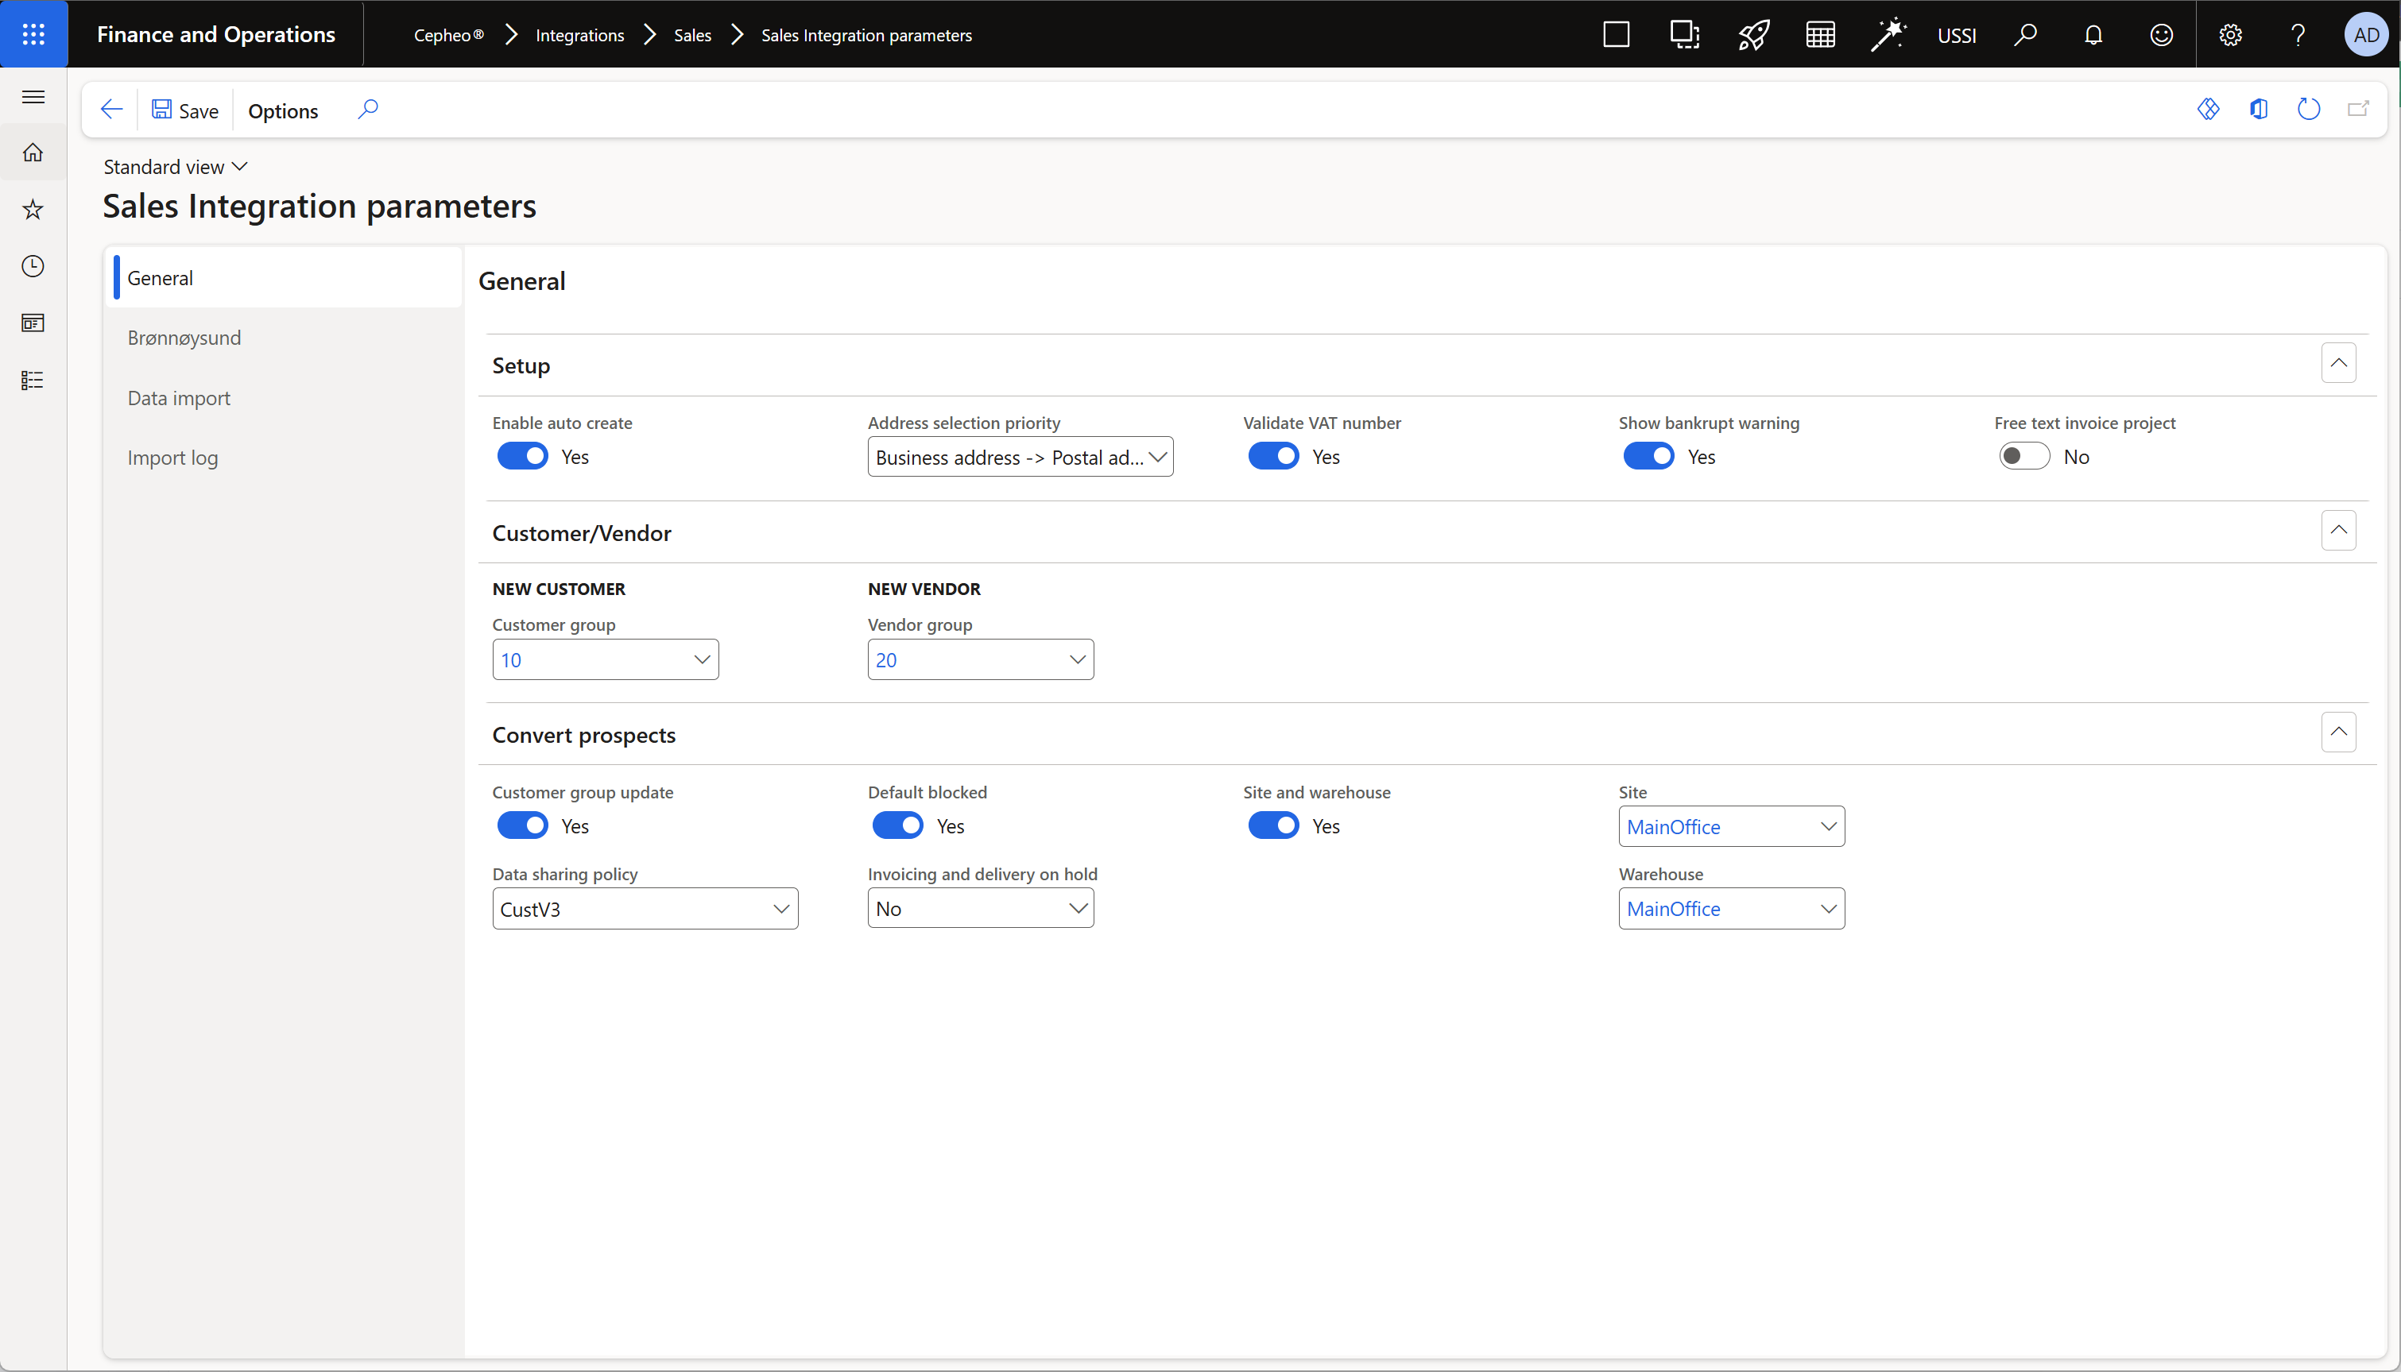
Task: Click the Home icon in sidebar
Action: (33, 153)
